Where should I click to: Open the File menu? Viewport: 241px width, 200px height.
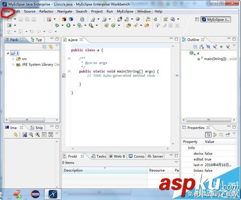[x=7, y=12]
